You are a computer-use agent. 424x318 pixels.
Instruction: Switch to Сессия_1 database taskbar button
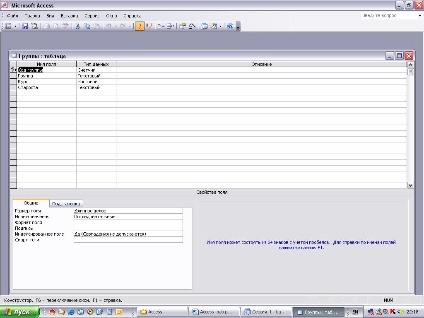click(x=266, y=312)
